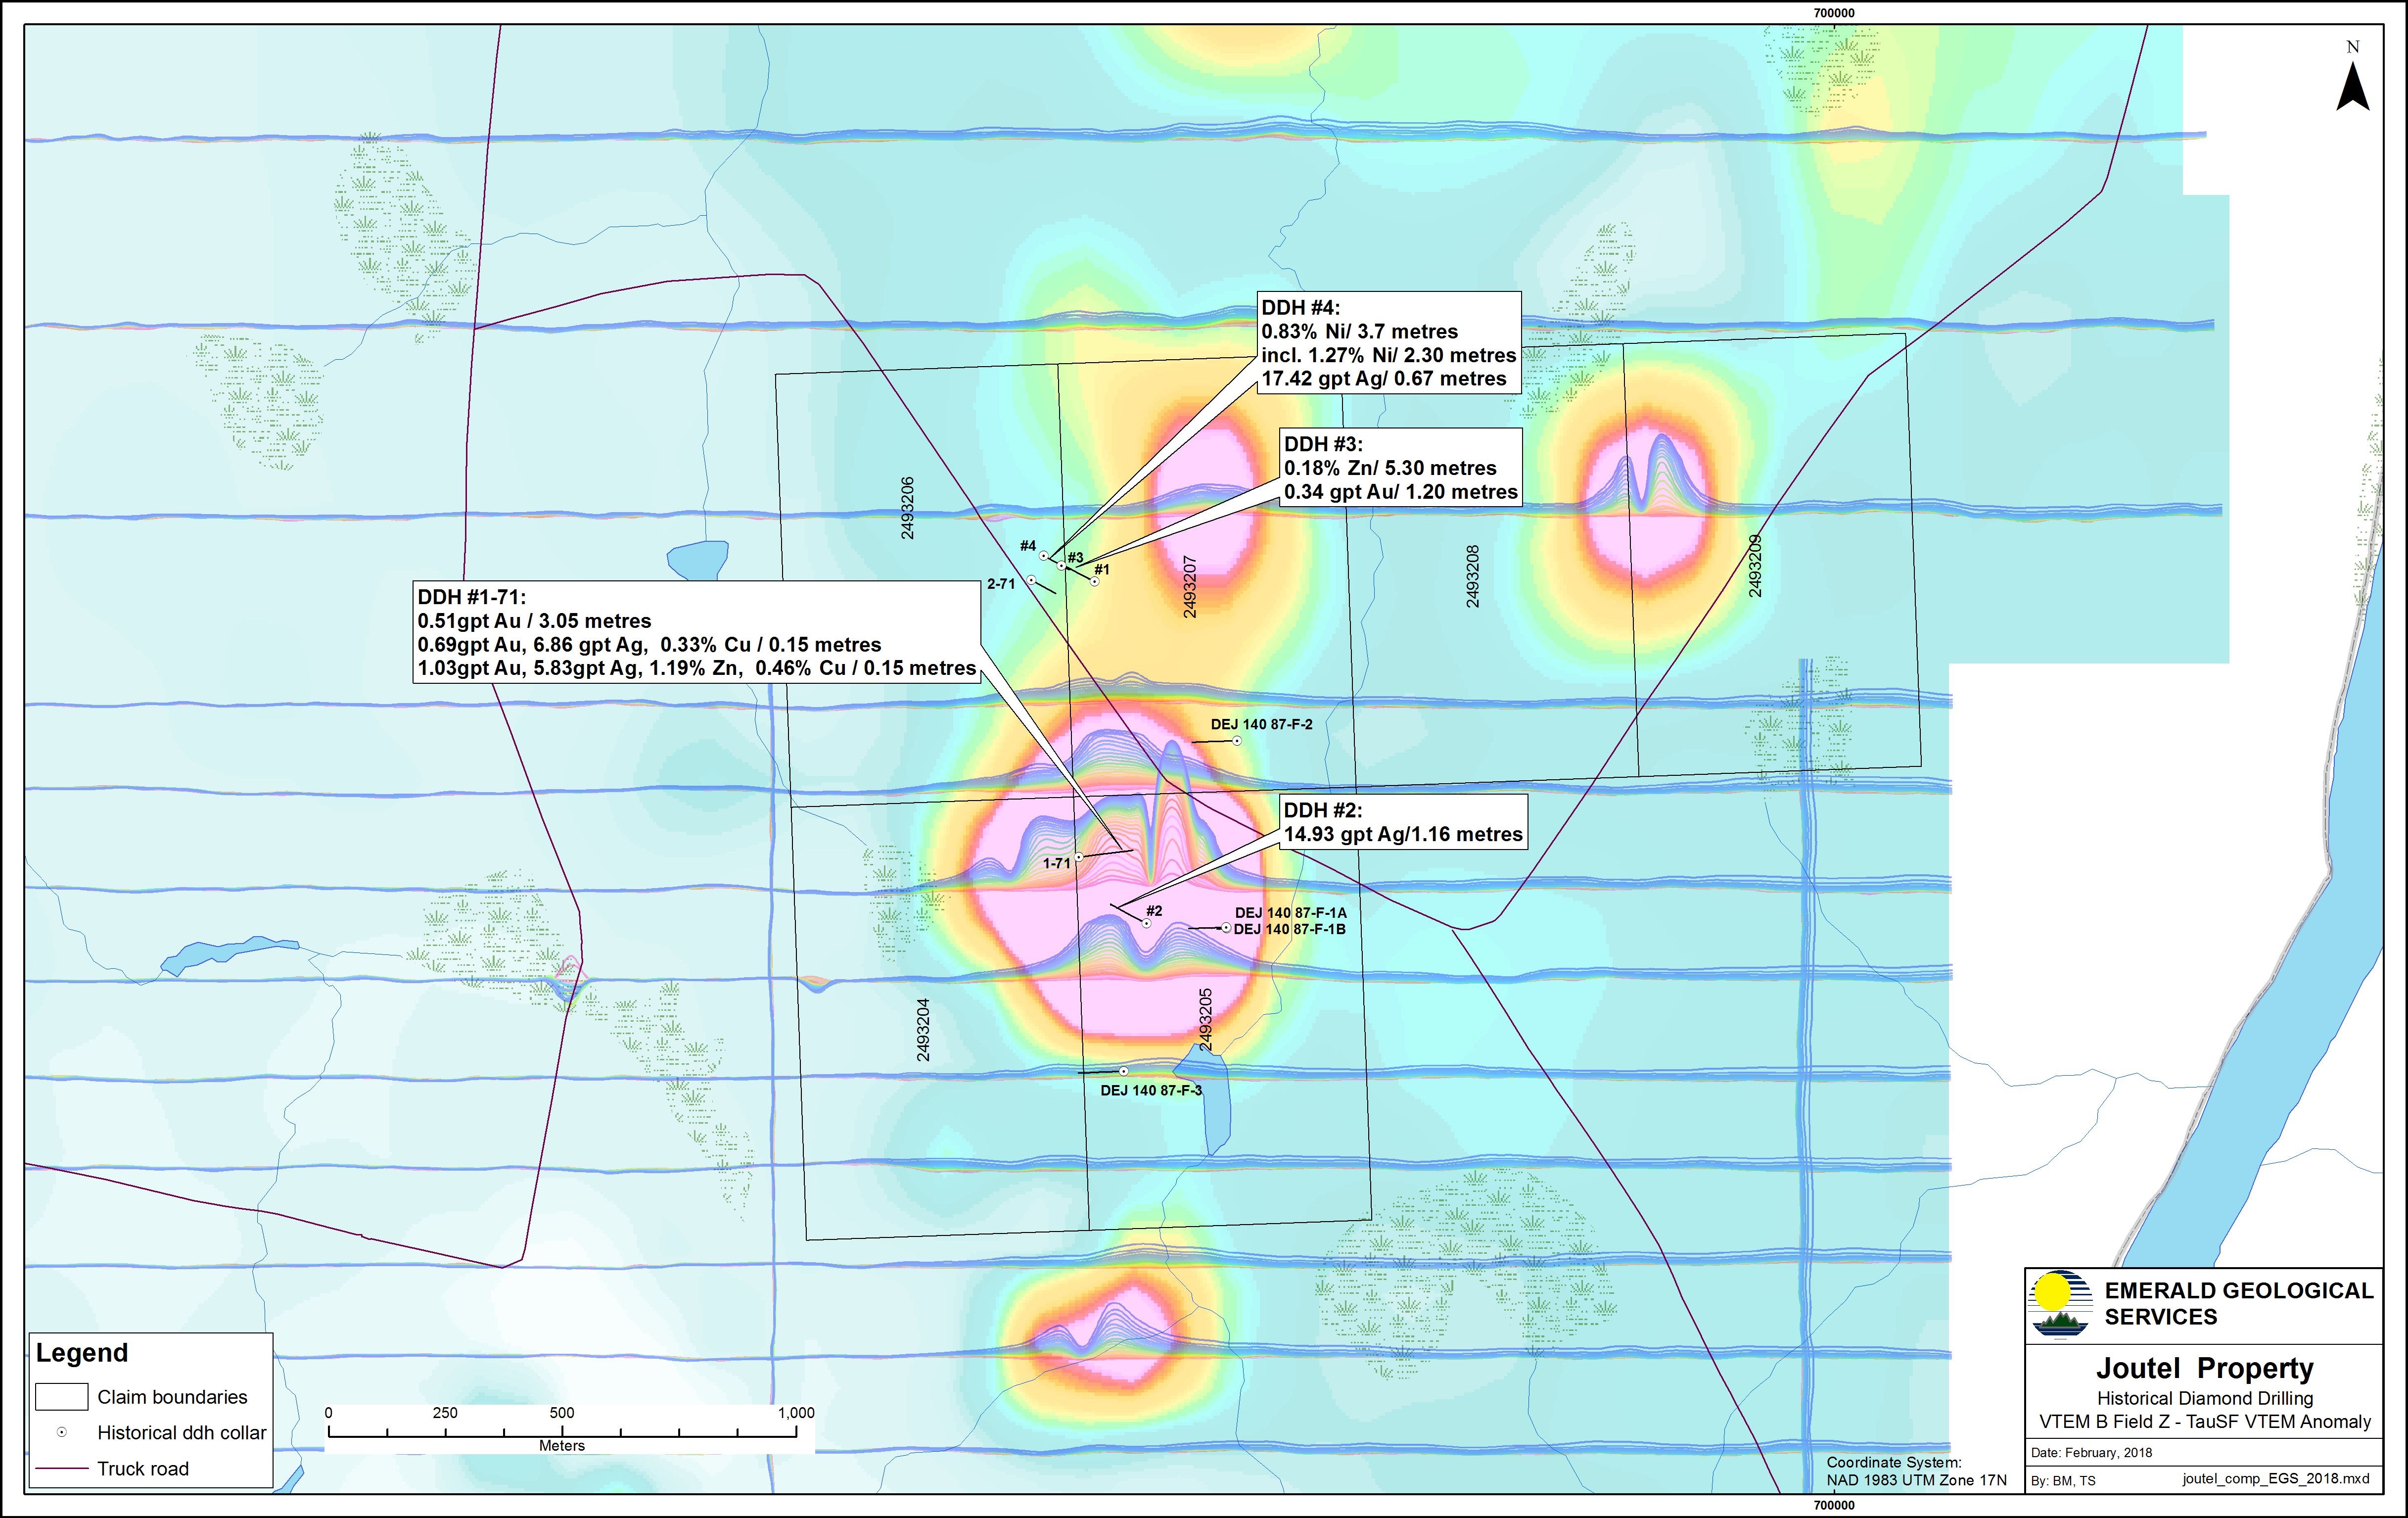Click the Joutel Property title text
The height and width of the screenshot is (1518, 2408).
(2204, 1368)
